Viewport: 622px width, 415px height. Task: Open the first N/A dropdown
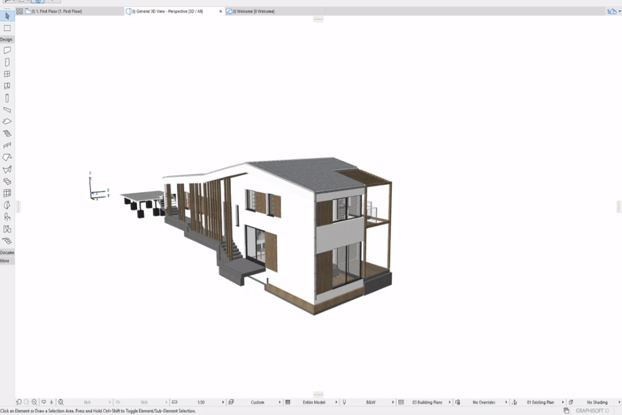tap(88, 403)
